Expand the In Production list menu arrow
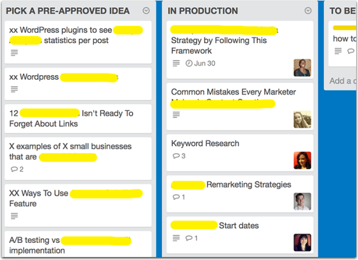The height and width of the screenshot is (260, 358). [308, 11]
